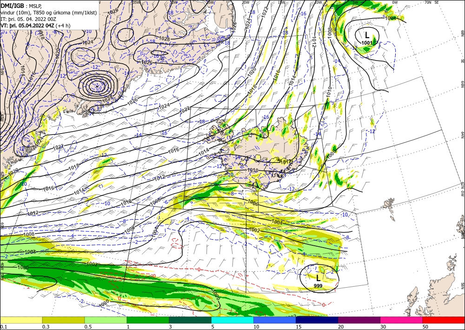Click the legend value '0.3'

(x=46, y=327)
